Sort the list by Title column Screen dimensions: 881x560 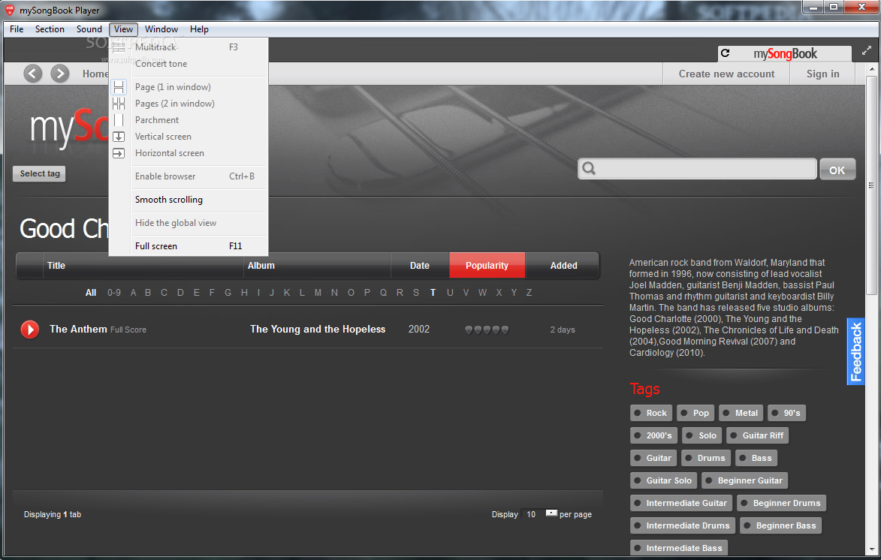(x=143, y=266)
